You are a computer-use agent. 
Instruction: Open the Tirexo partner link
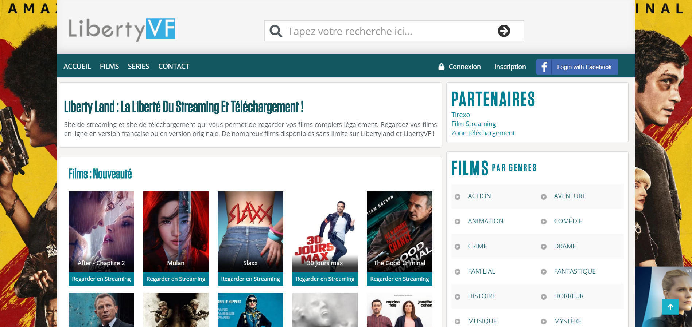point(460,115)
